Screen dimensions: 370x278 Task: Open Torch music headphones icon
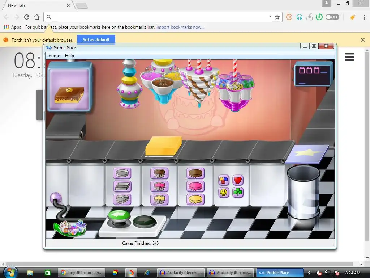300,17
